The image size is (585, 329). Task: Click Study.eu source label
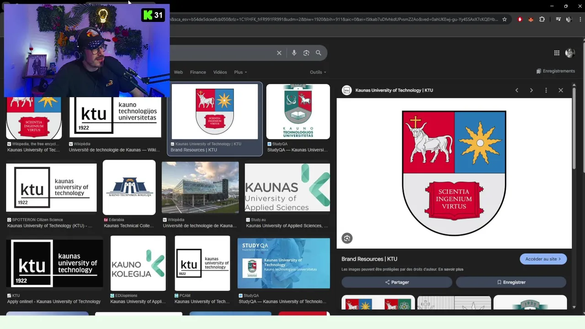pos(258,220)
